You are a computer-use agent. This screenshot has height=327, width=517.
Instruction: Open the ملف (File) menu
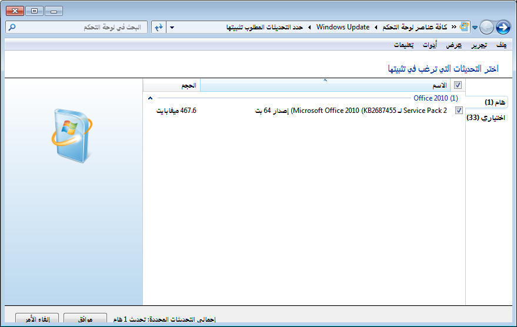[501, 45]
